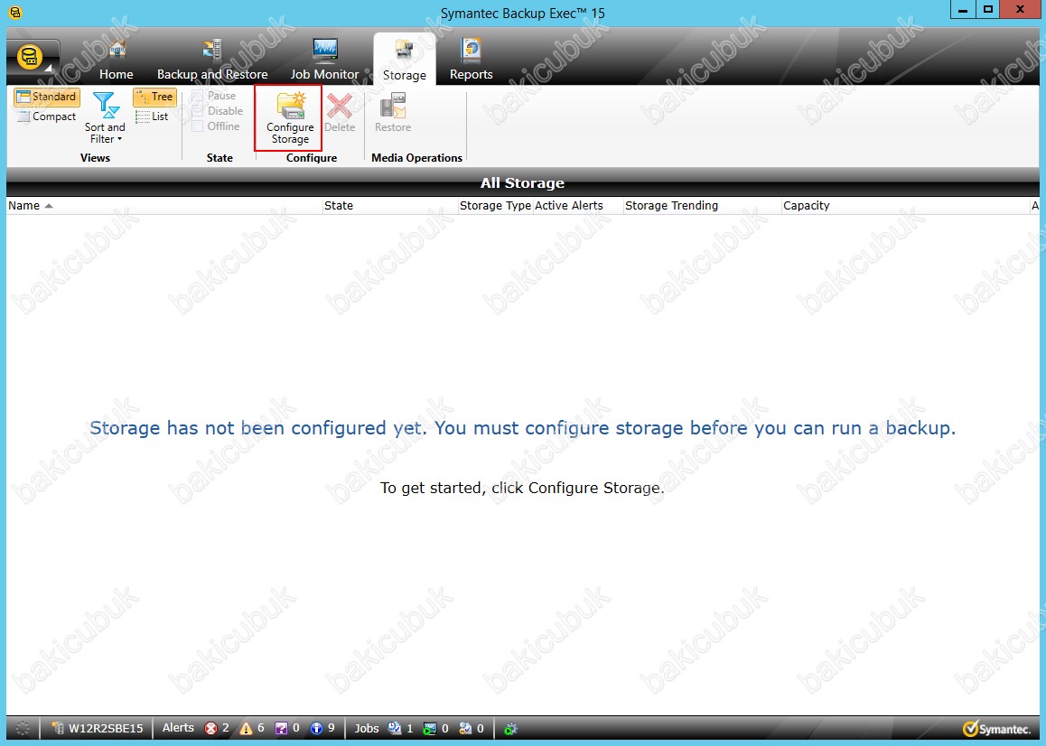Viewport: 1046px width, 746px height.
Task: Click the All Storage header bar
Action: pos(522,182)
